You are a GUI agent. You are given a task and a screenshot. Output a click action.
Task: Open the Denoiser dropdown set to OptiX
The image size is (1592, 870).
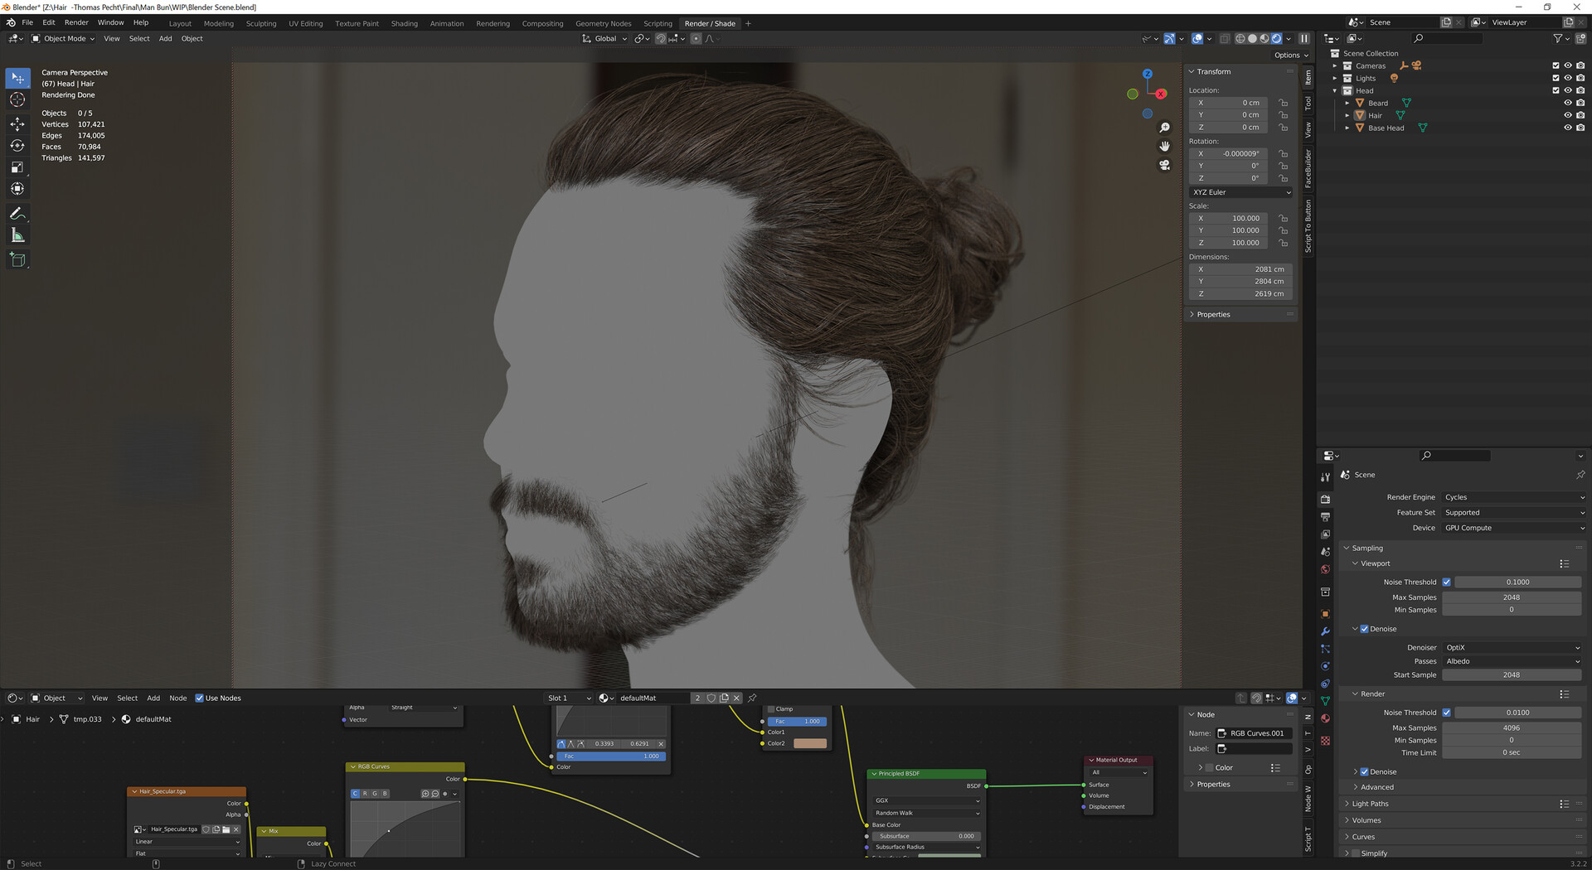(1512, 647)
